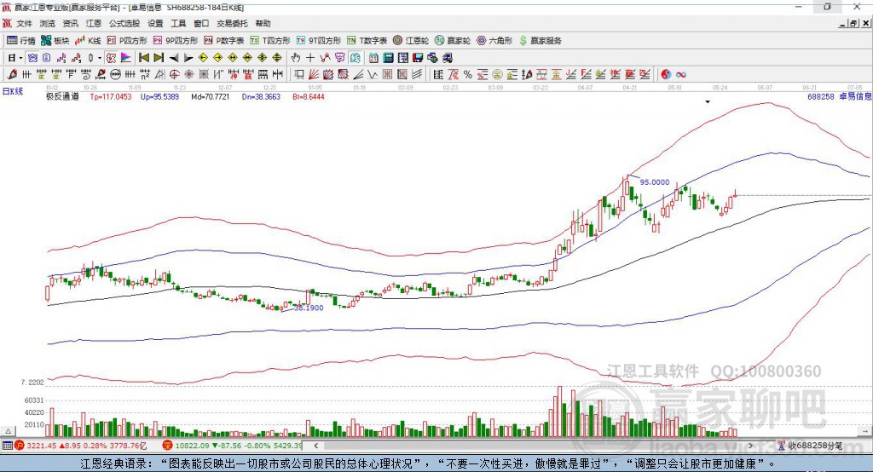The width and height of the screenshot is (873, 472).
Task: Open the T四方形 tool
Action: [x=270, y=41]
